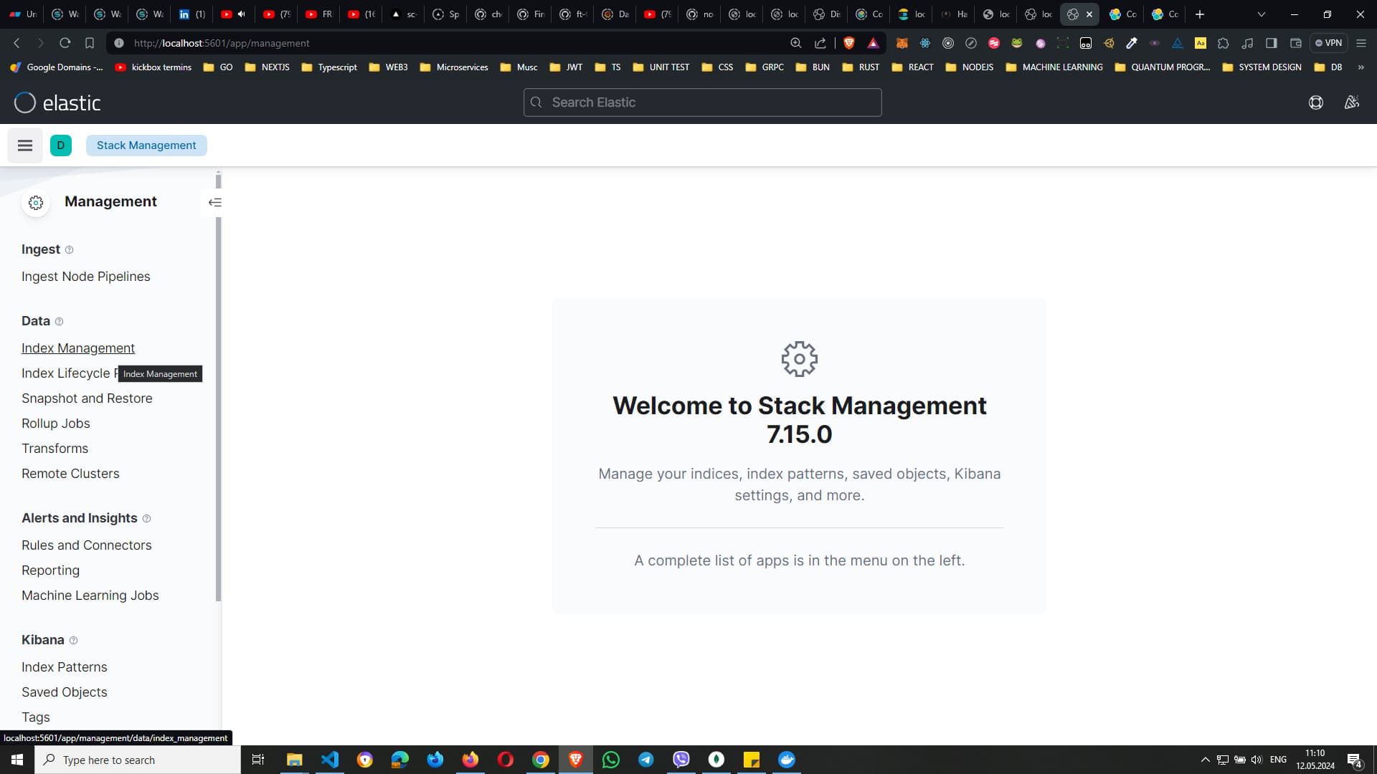The image size is (1377, 774).
Task: Open the React DevTools extension icon
Action: point(925,43)
